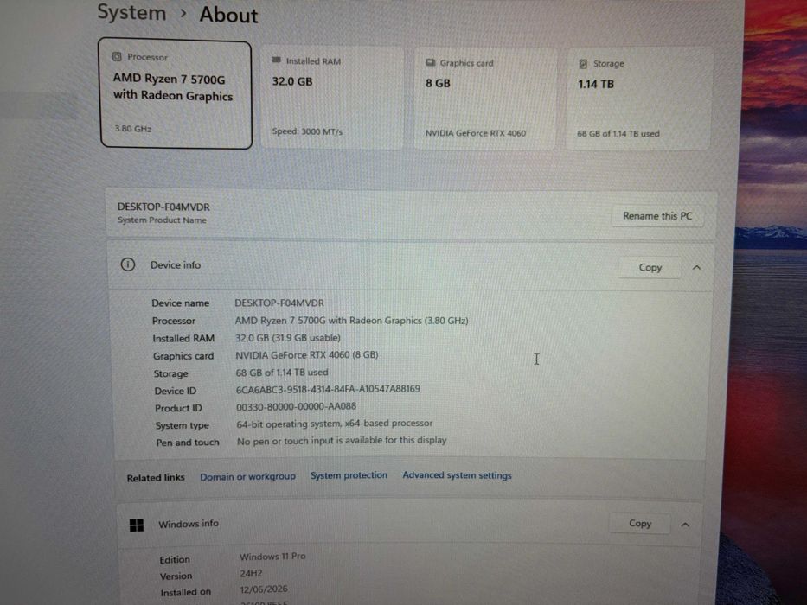
Task: Select the Processor info card
Action: click(176, 93)
